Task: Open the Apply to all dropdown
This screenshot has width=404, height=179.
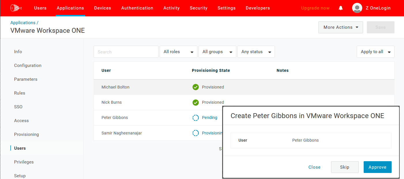Action: [375, 52]
